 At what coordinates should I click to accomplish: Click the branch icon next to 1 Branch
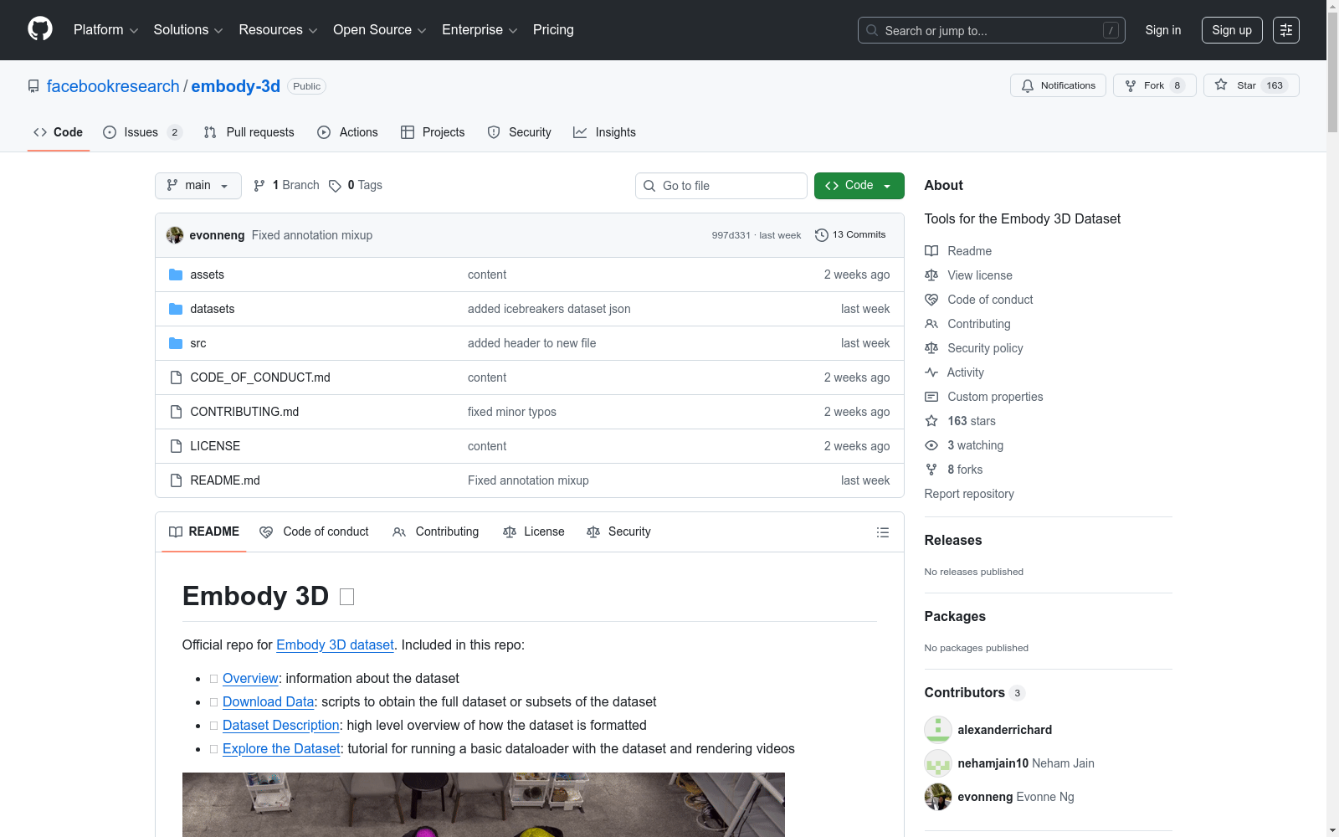pos(259,186)
